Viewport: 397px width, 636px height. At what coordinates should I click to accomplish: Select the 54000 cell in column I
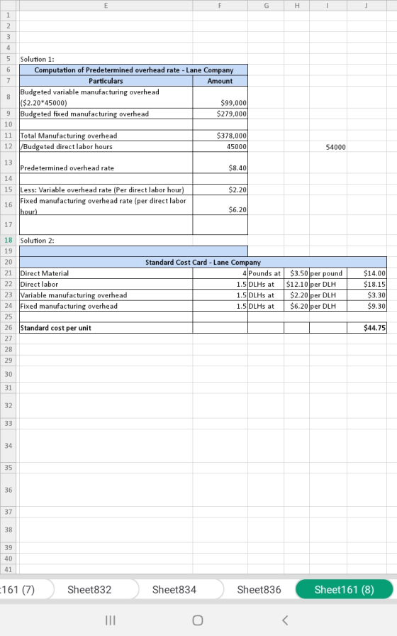(x=328, y=147)
